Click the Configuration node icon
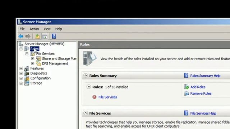Viewport: 230px width, 129px height. (27, 78)
